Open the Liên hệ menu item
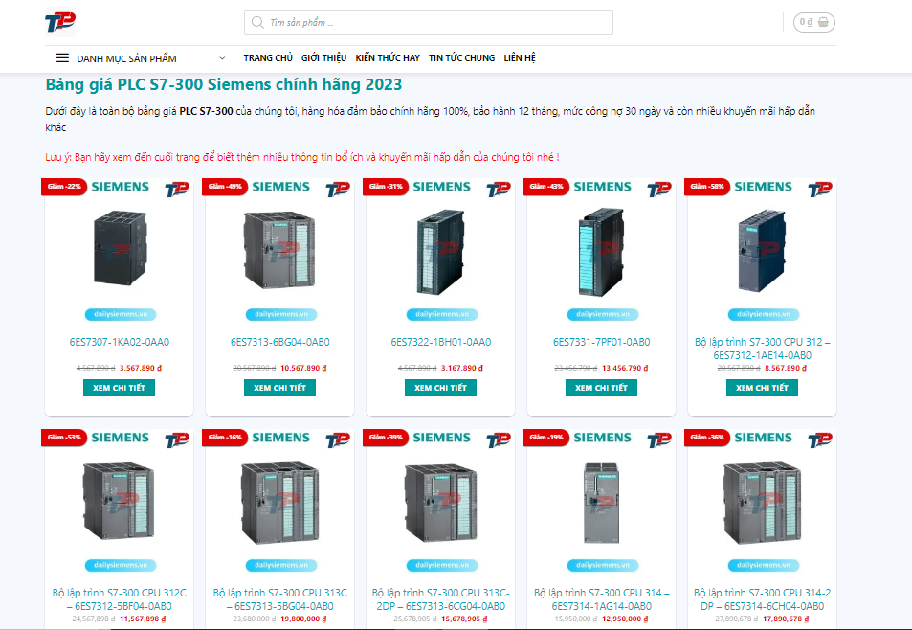Viewport: 912px width, 630px height. pos(520,58)
